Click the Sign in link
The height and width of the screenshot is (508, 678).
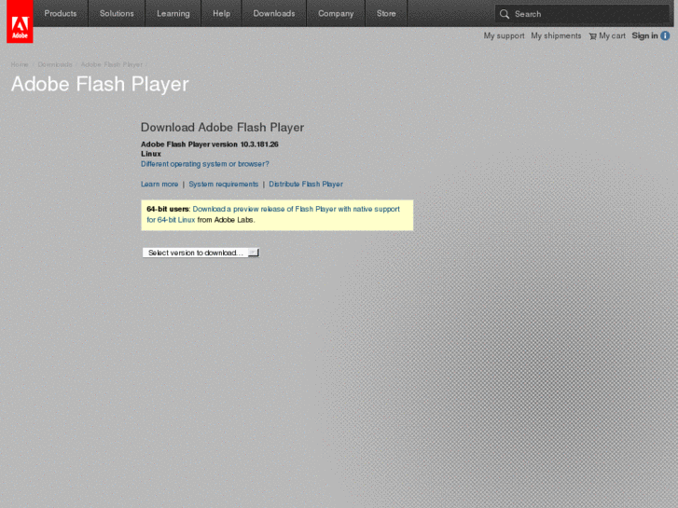pyautogui.click(x=644, y=35)
